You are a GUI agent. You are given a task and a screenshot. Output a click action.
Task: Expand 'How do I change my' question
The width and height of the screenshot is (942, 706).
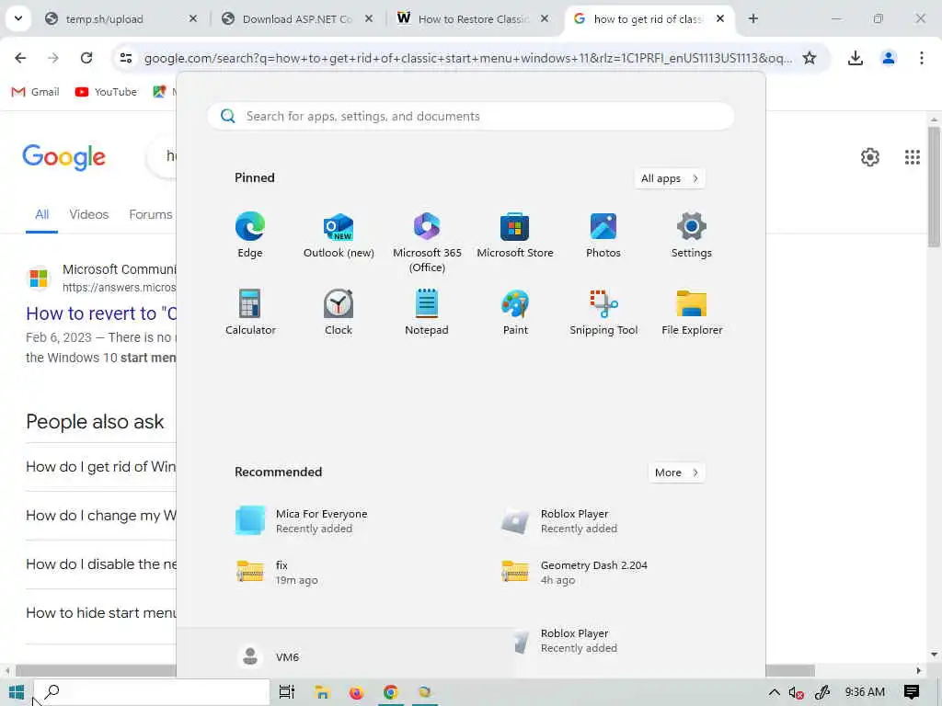(101, 516)
